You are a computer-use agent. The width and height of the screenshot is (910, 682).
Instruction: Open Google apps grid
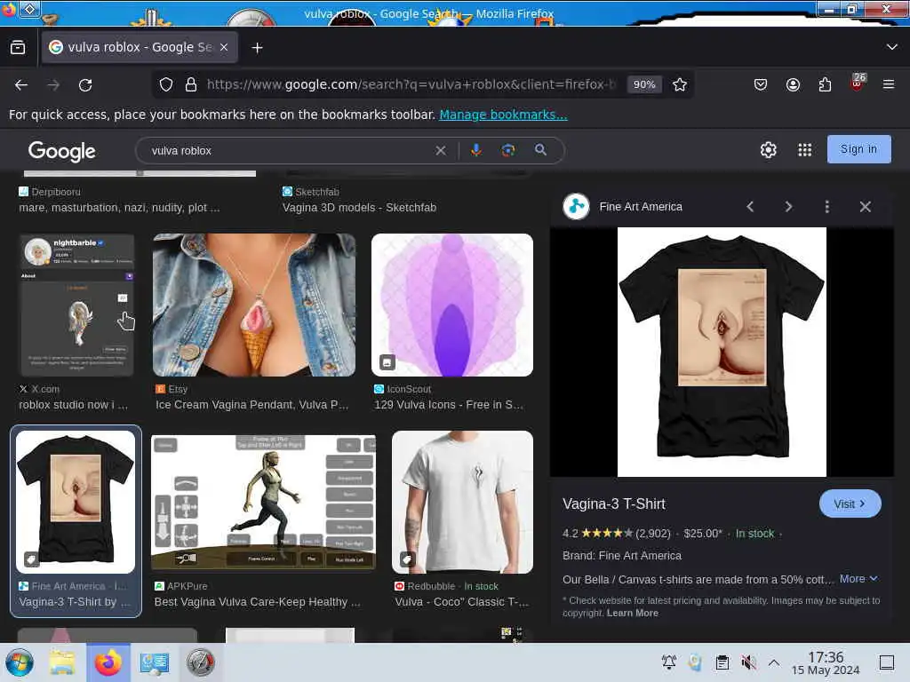pos(805,150)
